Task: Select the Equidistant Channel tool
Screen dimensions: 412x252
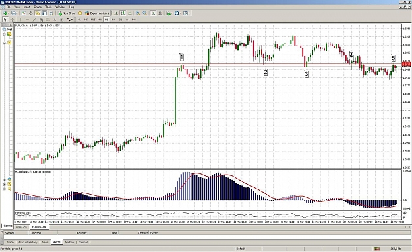Action: coord(41,20)
